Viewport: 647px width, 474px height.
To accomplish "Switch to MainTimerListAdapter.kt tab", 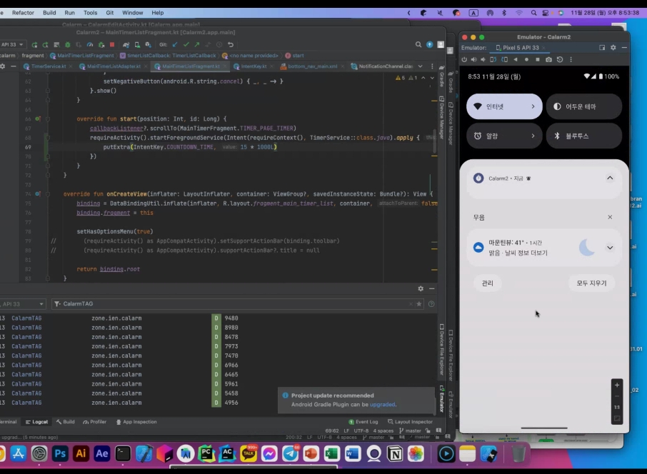I will point(114,66).
